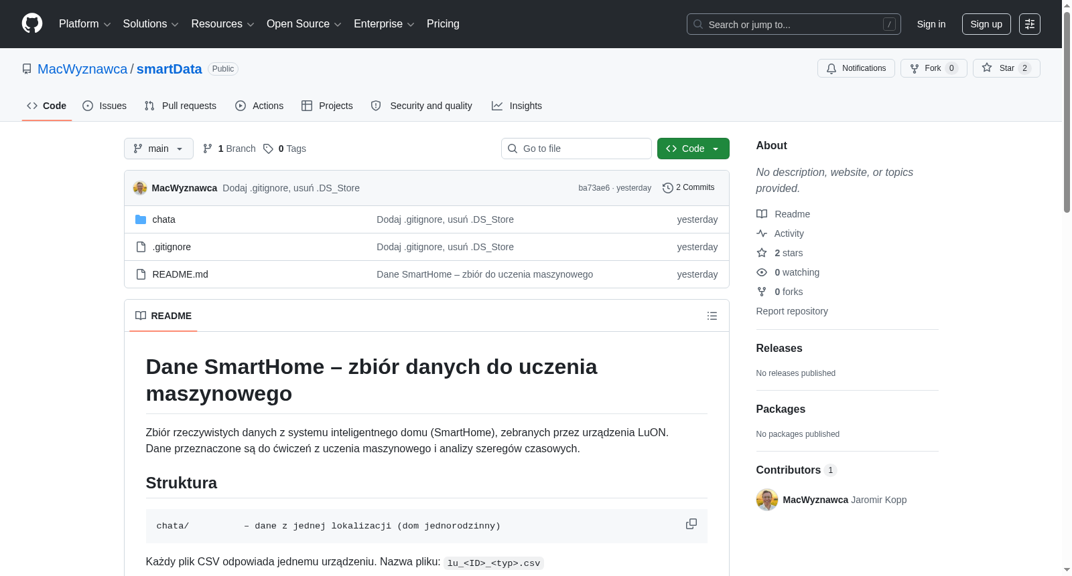Click the fork icon beside 0 forks

click(762, 292)
